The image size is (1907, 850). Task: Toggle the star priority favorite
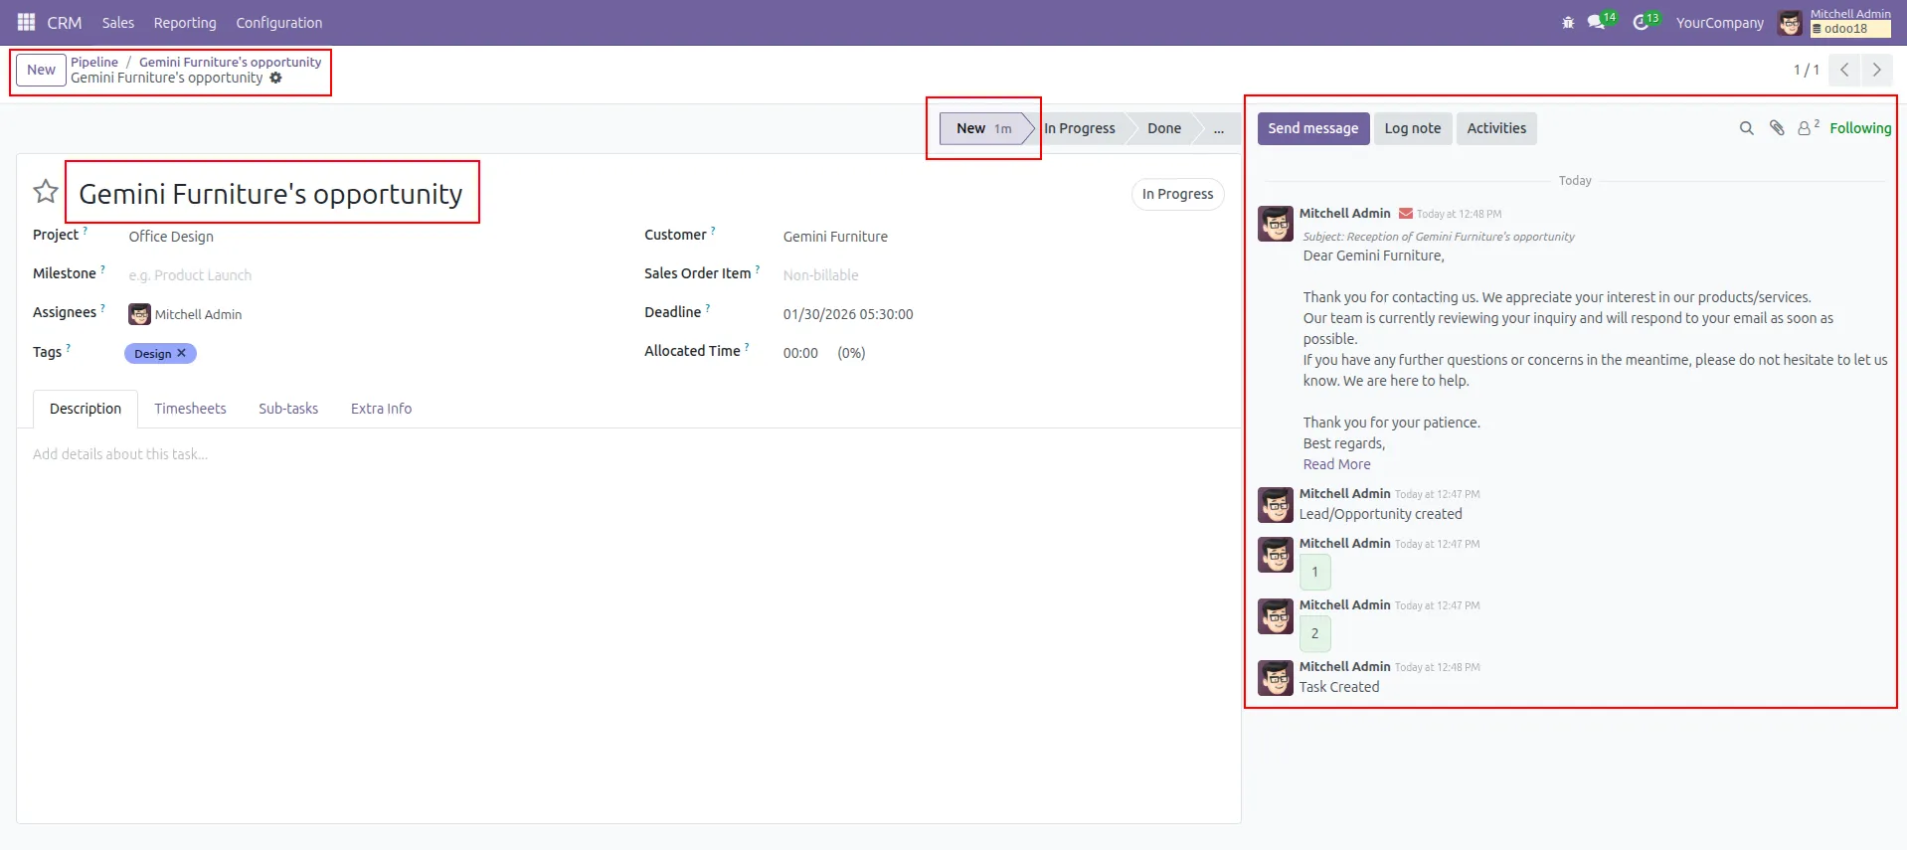46,192
